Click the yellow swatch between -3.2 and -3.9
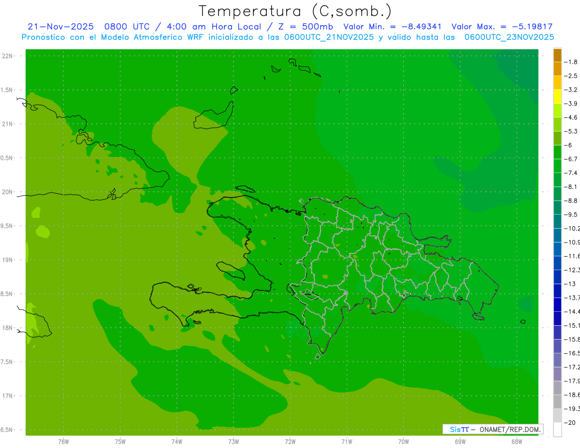The width and height of the screenshot is (580, 448). [557, 97]
